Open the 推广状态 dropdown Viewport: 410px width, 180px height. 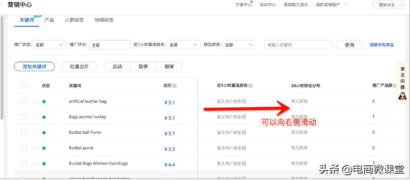tap(50, 45)
